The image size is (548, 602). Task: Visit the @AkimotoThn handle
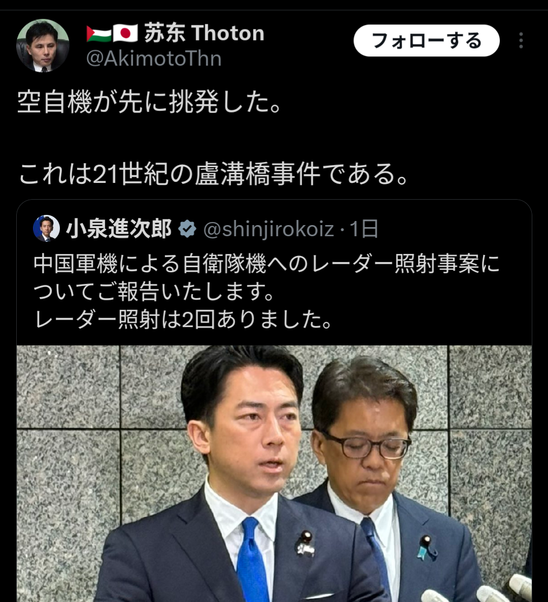(x=154, y=59)
